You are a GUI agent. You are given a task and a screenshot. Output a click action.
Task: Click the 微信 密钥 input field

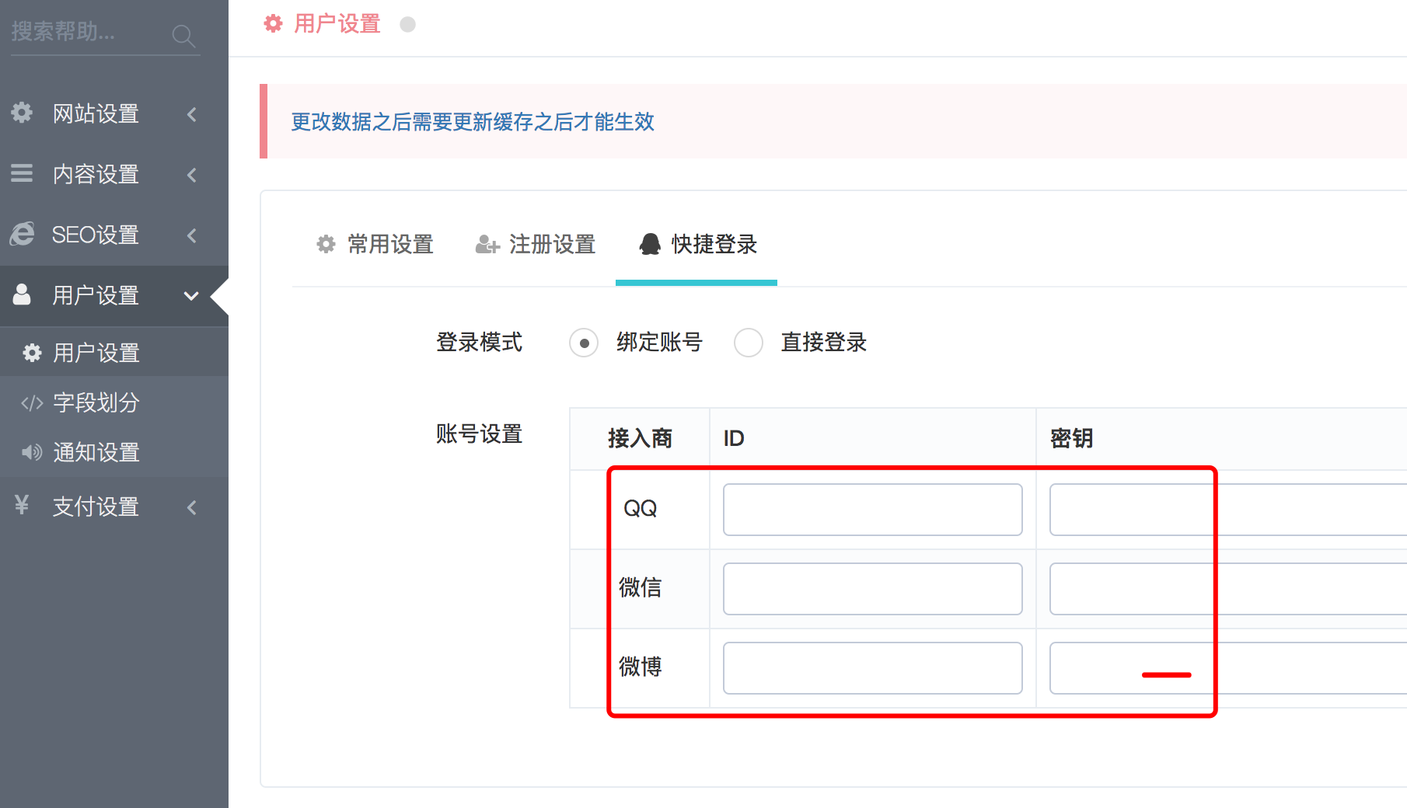[x=1228, y=589]
